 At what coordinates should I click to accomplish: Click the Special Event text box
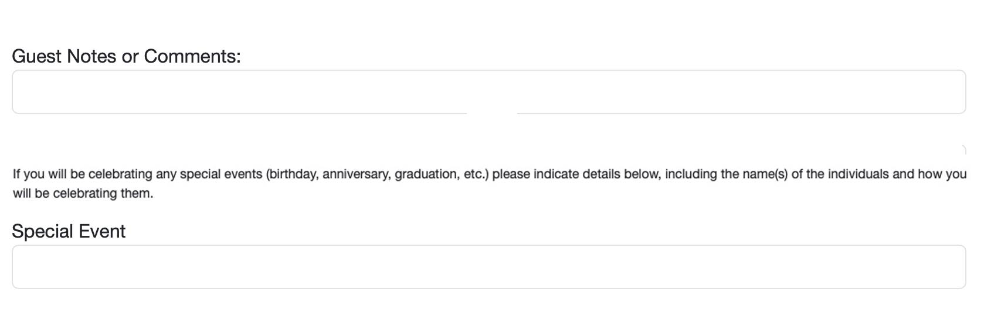[x=488, y=267]
